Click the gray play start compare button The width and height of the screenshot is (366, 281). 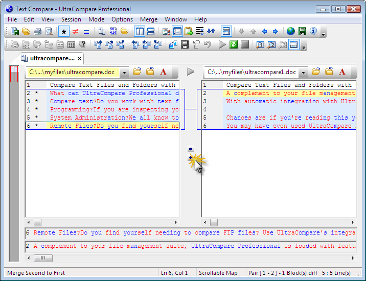tap(222, 44)
